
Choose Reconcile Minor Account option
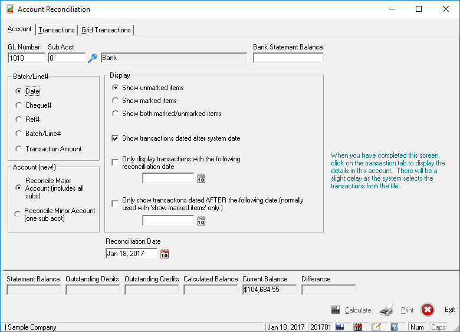coord(19,214)
